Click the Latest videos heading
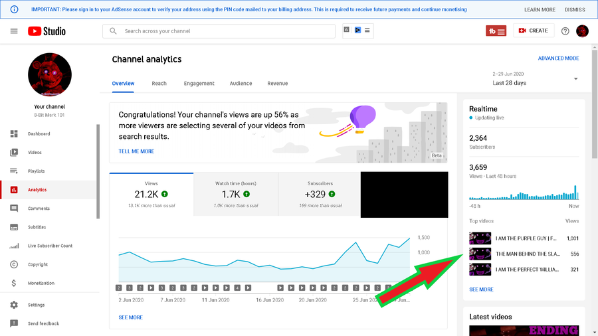The image size is (598, 336). point(490,317)
